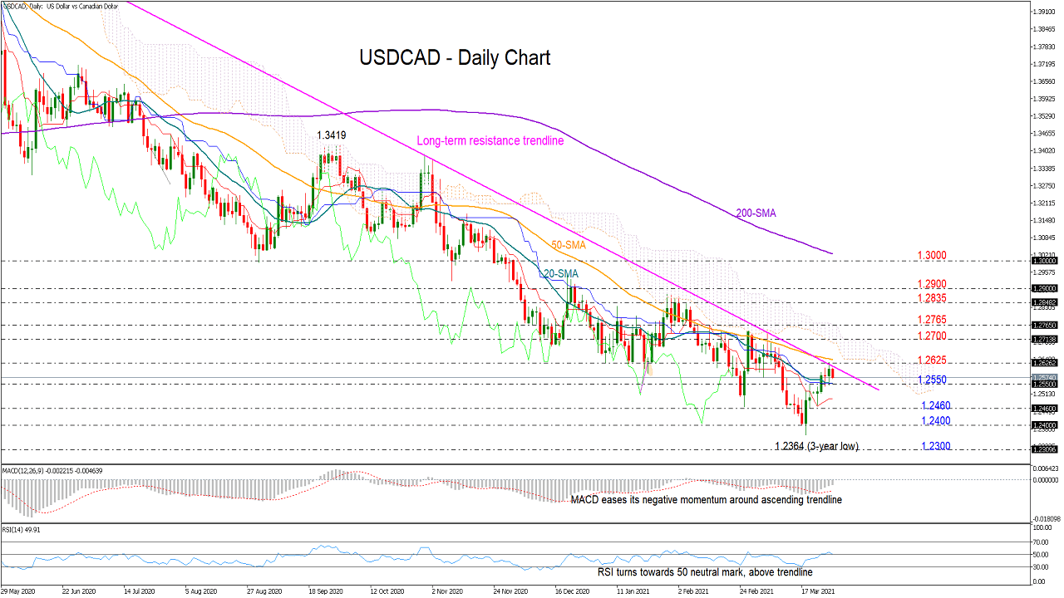1064x598 pixels.
Task: Click the '200-SMA' label
Action: pyautogui.click(x=756, y=213)
